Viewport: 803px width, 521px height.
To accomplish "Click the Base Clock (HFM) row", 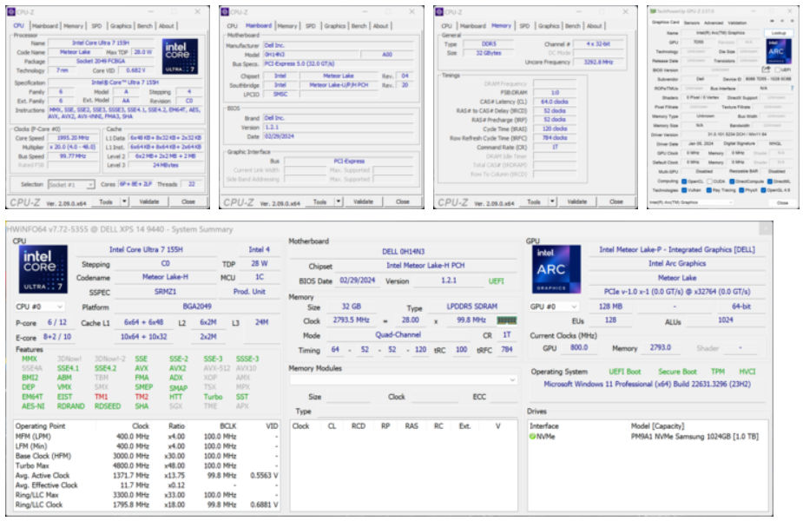I will pyautogui.click(x=147, y=456).
